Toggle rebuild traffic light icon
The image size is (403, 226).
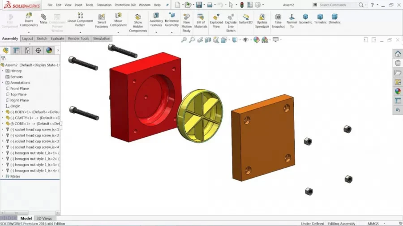coord(242,4)
